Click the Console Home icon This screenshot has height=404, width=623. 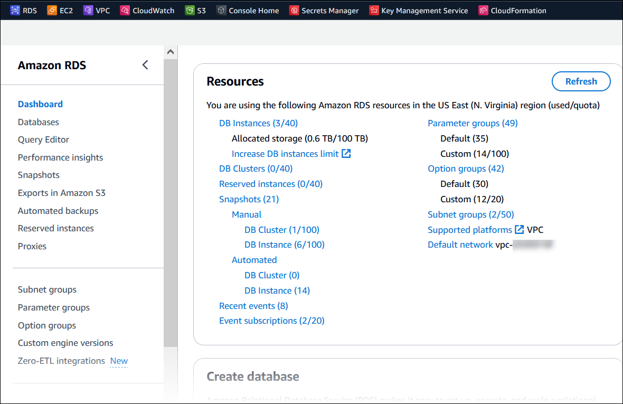(x=220, y=10)
